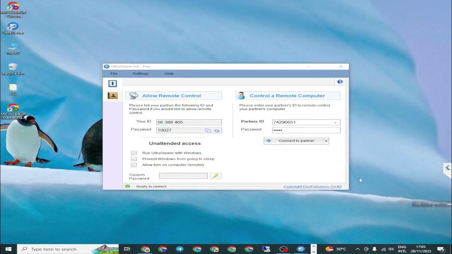Select the This PC desktop icon

pos(13,49)
